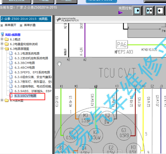The width and height of the screenshot is (166, 154).
Task: Click the G3 0.5RB connector pin circle
Action: click(x=124, y=133)
